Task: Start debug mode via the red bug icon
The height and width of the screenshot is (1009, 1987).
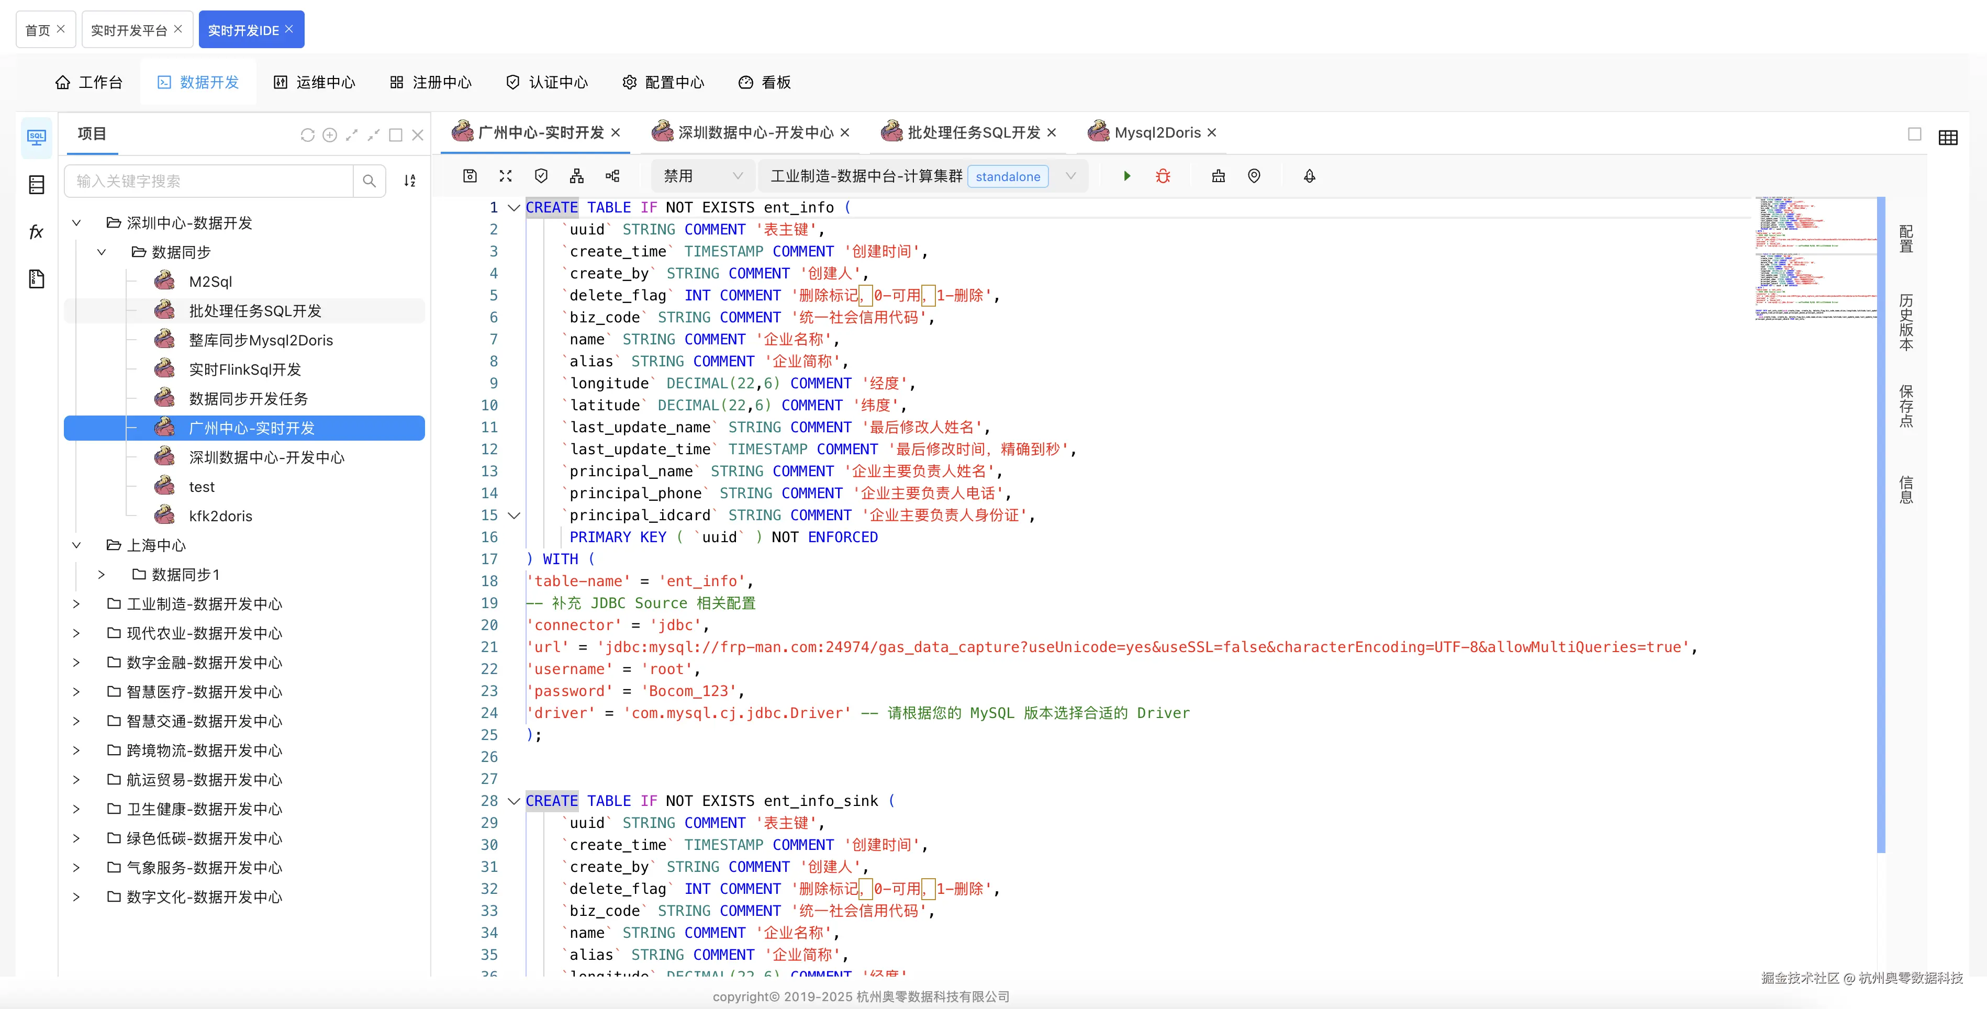Action: [x=1163, y=176]
